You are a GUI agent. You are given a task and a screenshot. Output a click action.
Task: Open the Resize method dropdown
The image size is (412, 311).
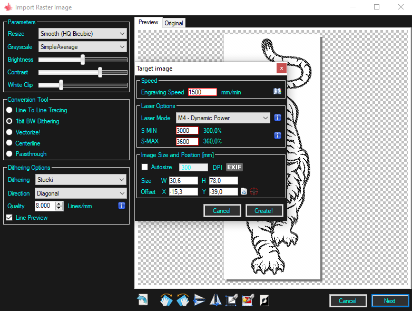pos(83,34)
